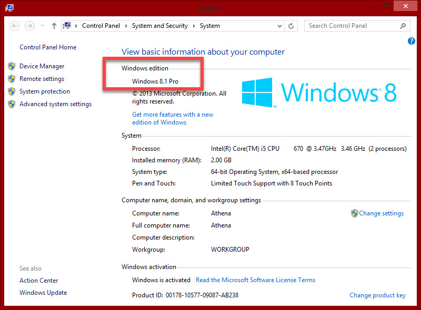Open Control Panel Home
This screenshot has width=421, height=310.
point(48,47)
